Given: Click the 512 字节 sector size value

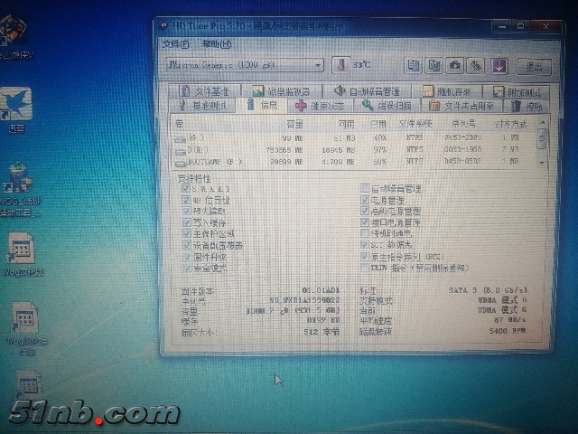Looking at the screenshot, I should 322,332.
